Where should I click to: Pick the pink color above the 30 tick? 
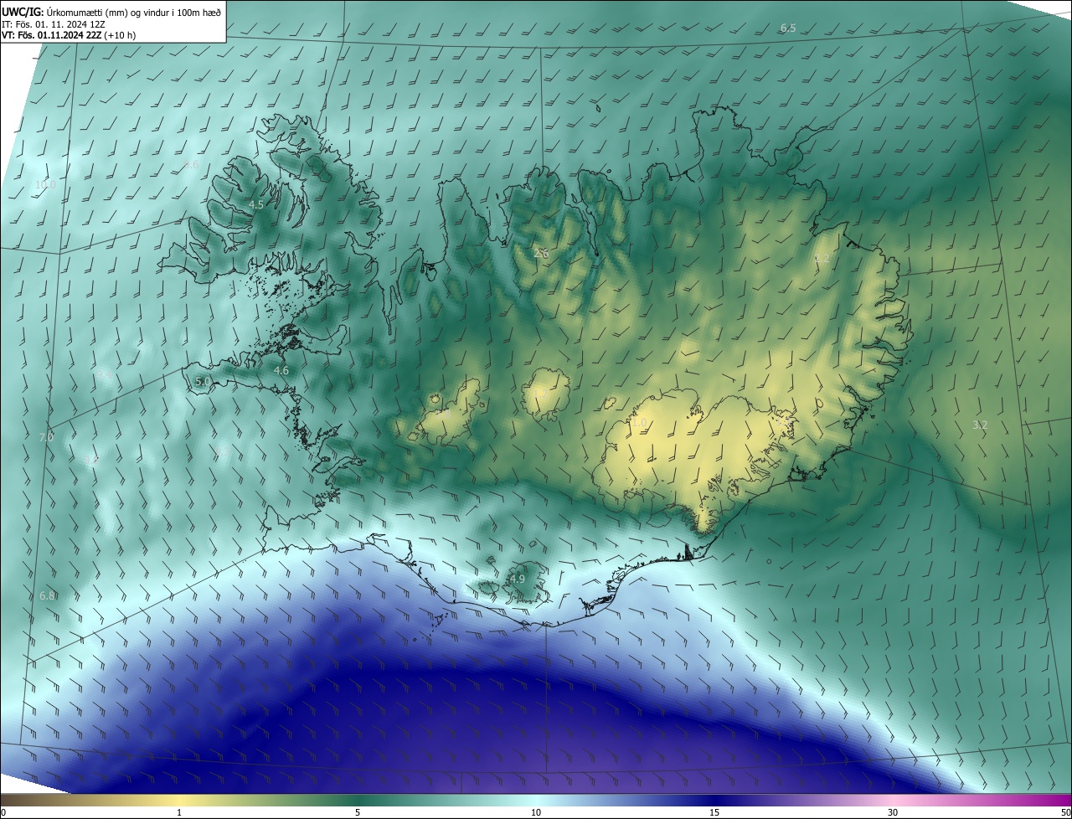[x=893, y=800]
